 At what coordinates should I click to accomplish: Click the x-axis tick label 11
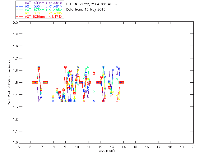tap(89, 147)
